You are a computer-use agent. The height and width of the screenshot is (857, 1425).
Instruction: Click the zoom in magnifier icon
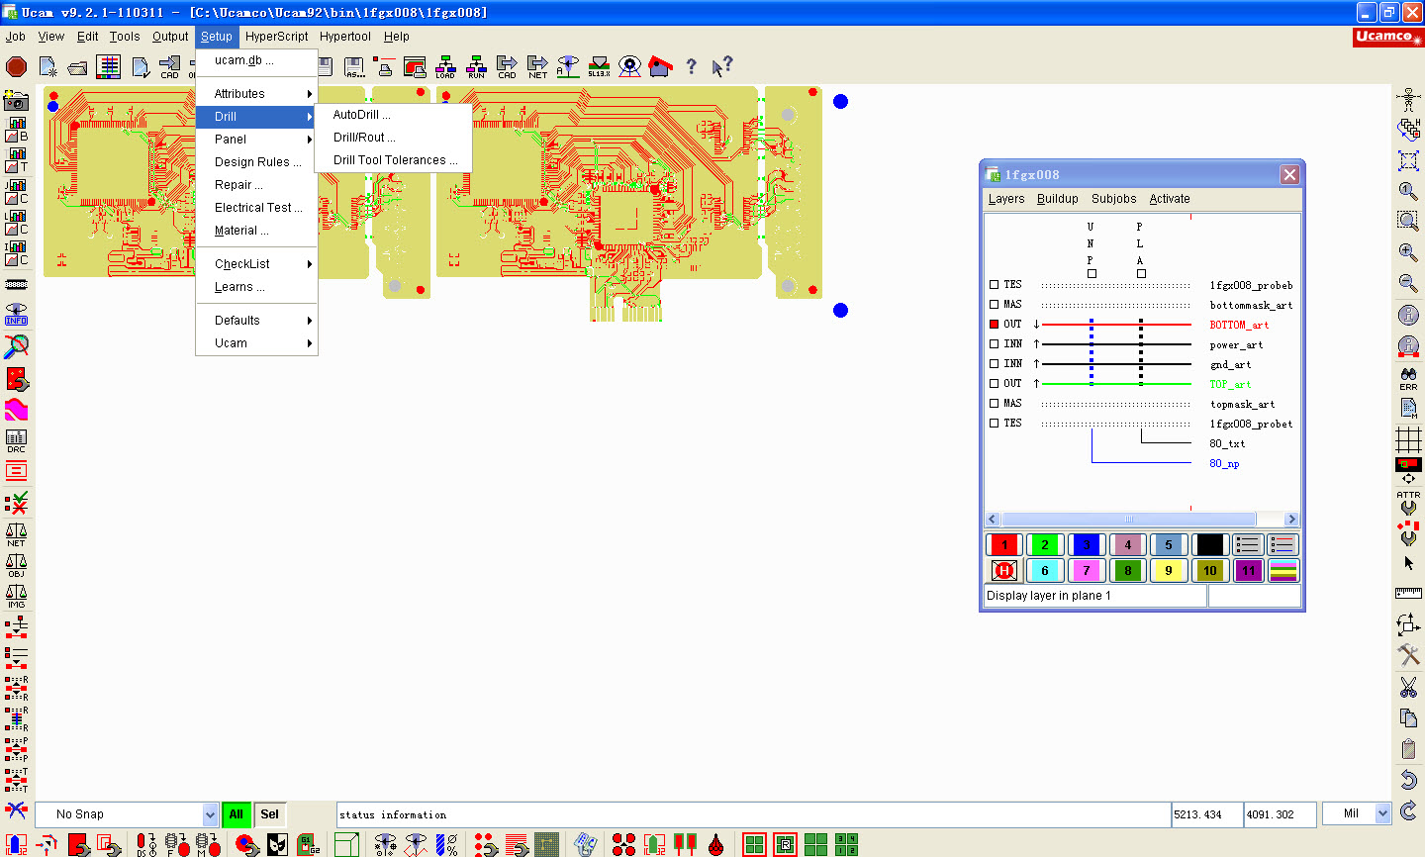(1408, 252)
